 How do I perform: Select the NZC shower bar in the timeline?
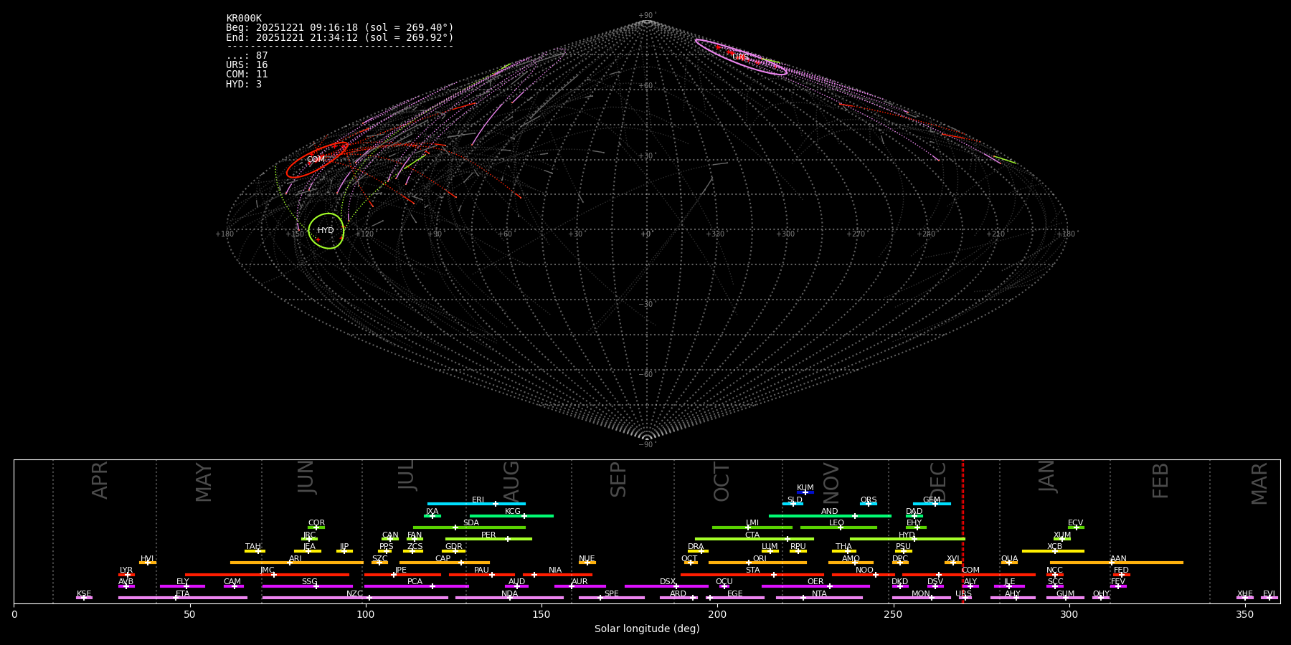pos(355,598)
